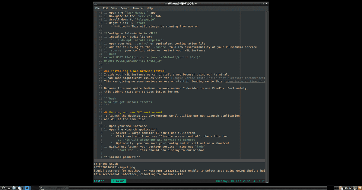The width and height of the screenshot is (362, 190).
Task: Open the web browser globe icon
Action: pyautogui.click(x=14, y=188)
